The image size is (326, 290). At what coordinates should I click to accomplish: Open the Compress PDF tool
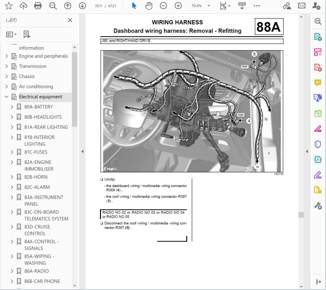318,159
